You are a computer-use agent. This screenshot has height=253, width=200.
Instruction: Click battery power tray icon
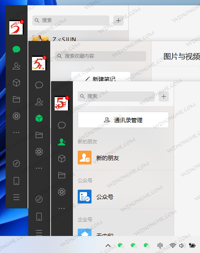[192, 246]
